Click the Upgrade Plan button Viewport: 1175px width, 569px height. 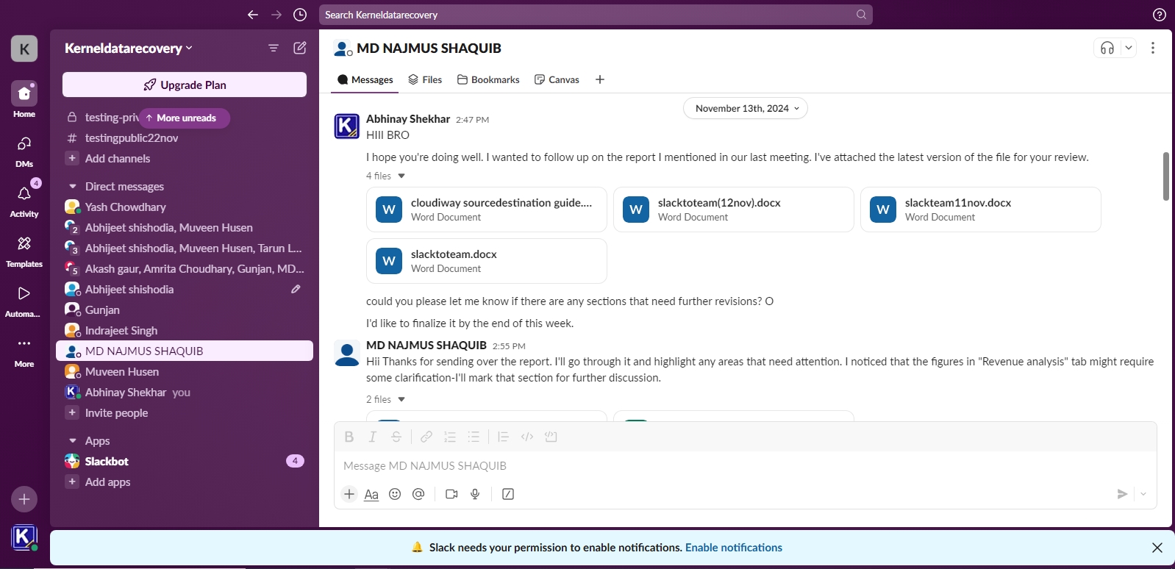coord(185,85)
